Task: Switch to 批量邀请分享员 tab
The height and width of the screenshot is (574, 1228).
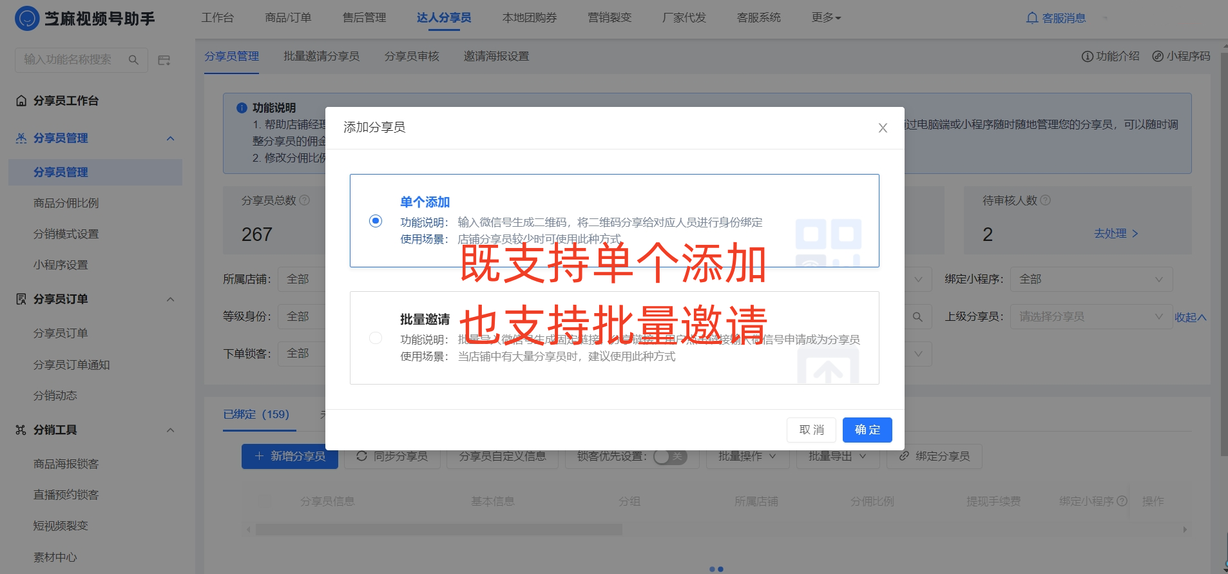Action: coord(321,57)
